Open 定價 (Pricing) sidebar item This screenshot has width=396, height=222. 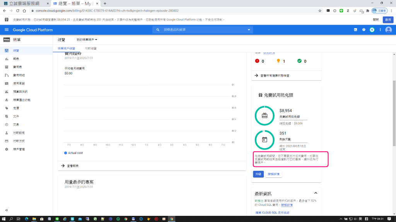coord(26,108)
